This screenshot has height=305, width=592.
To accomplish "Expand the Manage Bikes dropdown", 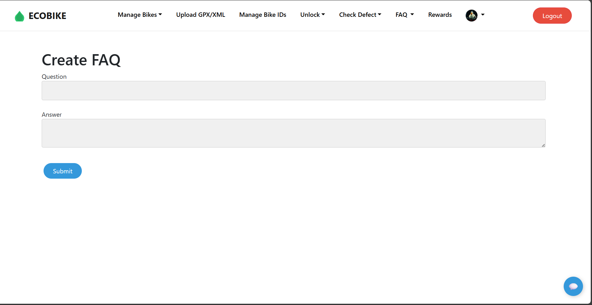I will (x=140, y=15).
